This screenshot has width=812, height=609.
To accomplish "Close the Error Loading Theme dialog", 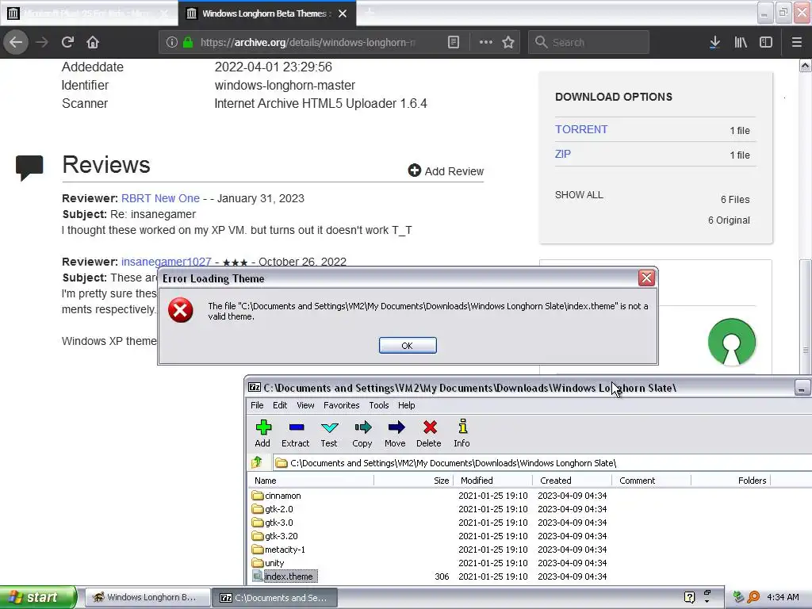I will pos(646,278).
